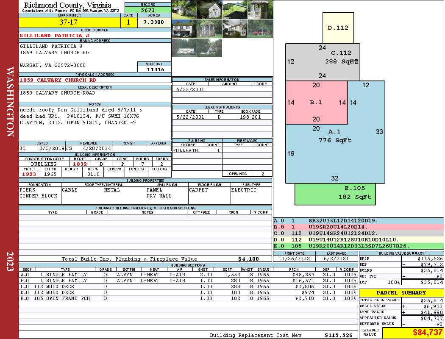The height and width of the screenshot is (339, 445).
Task: Click the notes line starting 'needs roof'
Action: pos(81,110)
